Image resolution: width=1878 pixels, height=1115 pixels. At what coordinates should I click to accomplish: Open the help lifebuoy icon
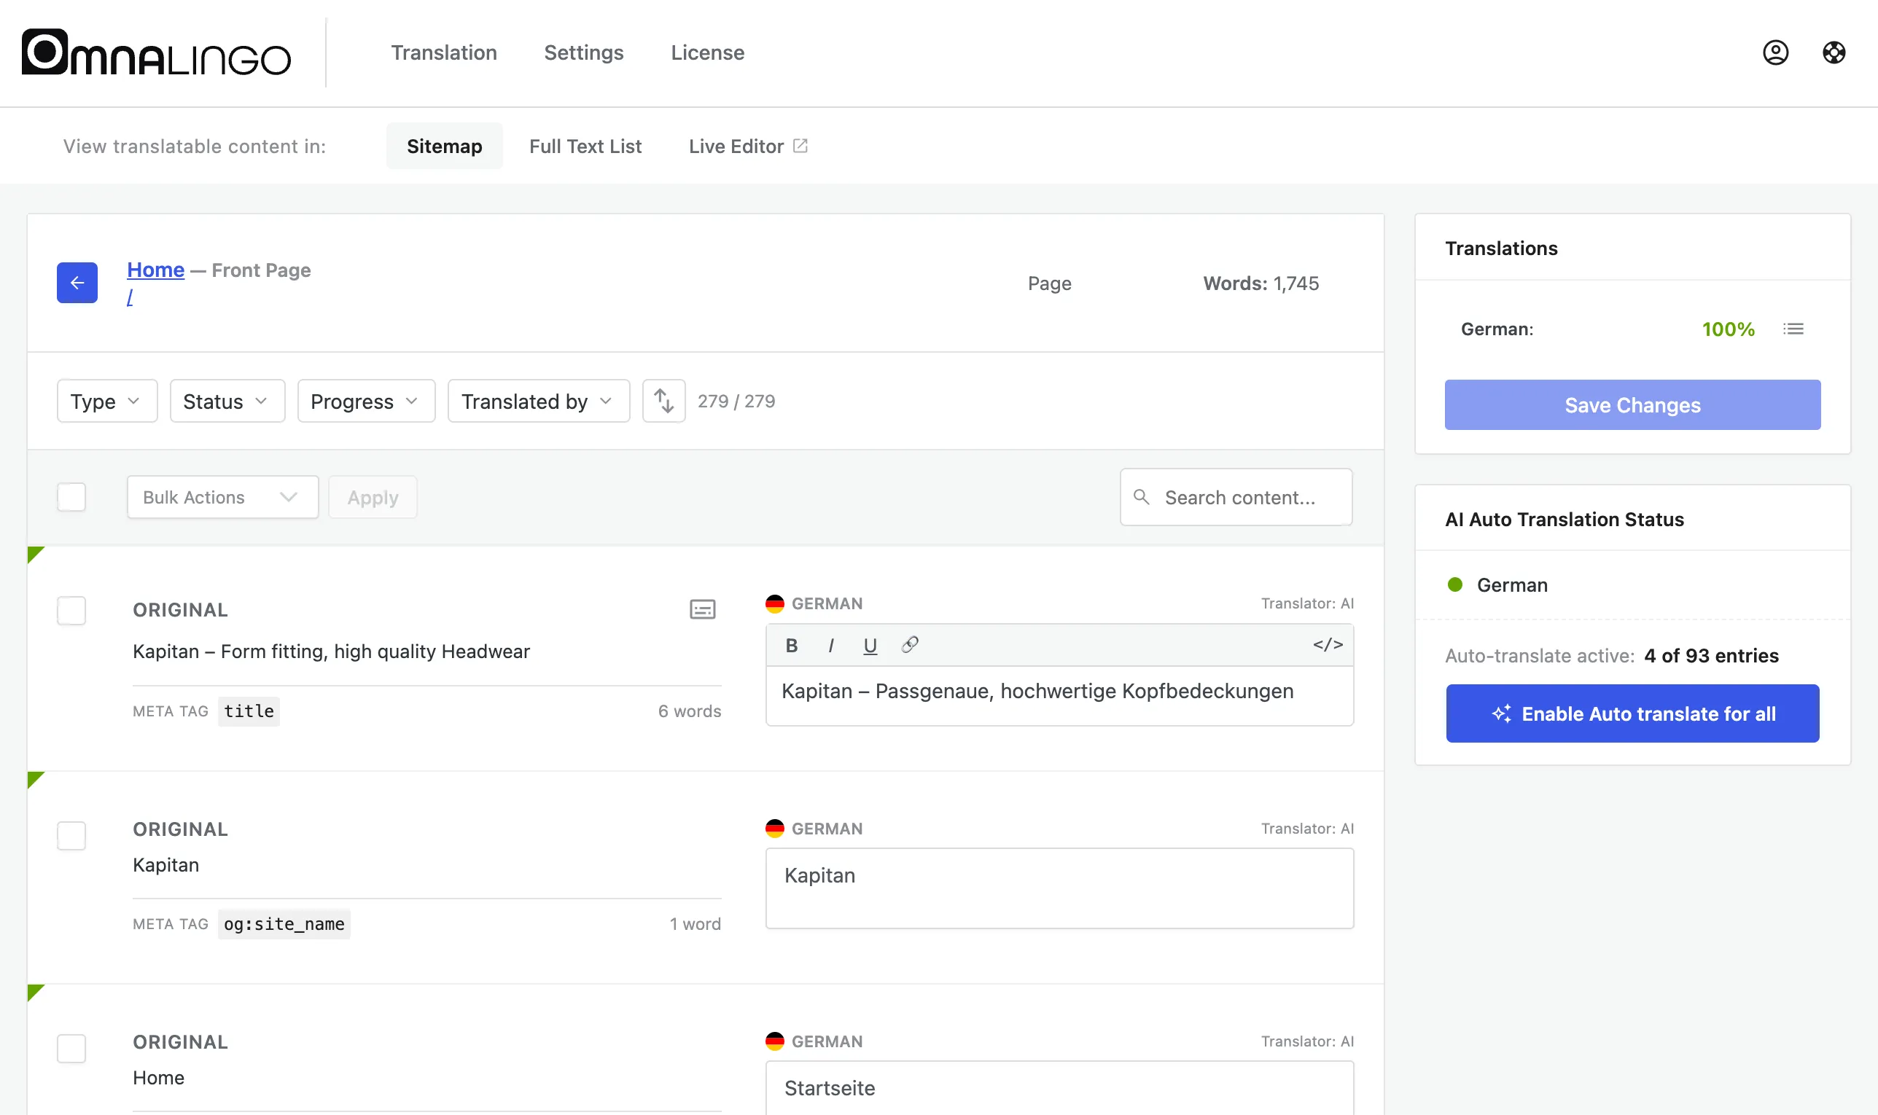tap(1834, 52)
